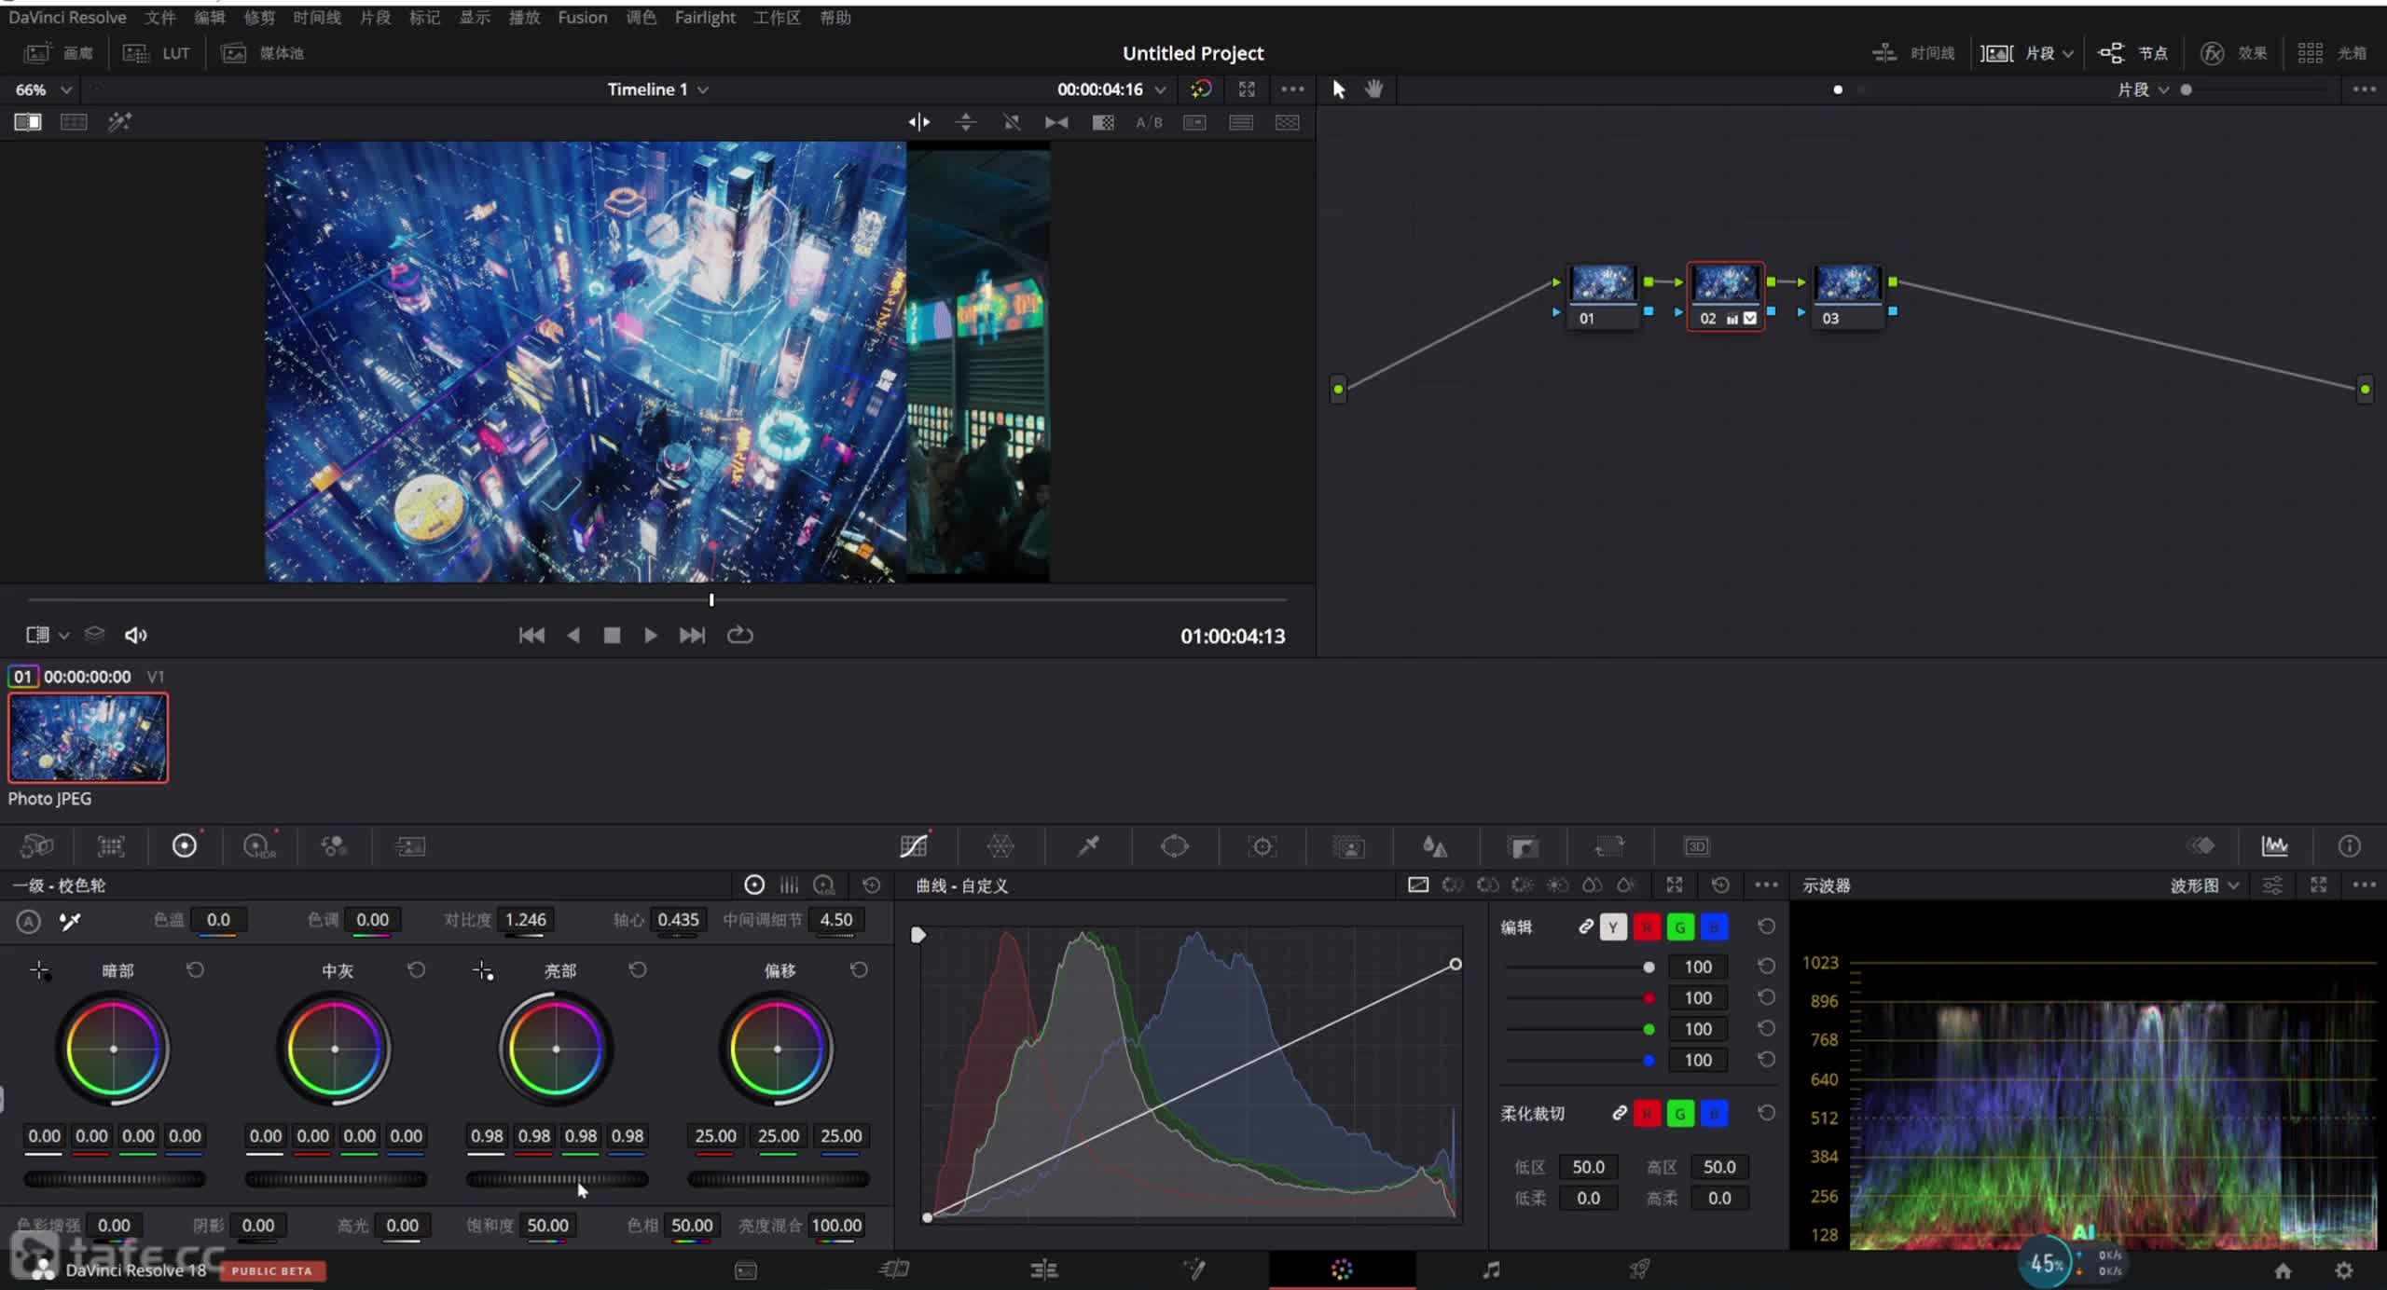
Task: Pick black point for the Lift wheel
Action: 40,970
